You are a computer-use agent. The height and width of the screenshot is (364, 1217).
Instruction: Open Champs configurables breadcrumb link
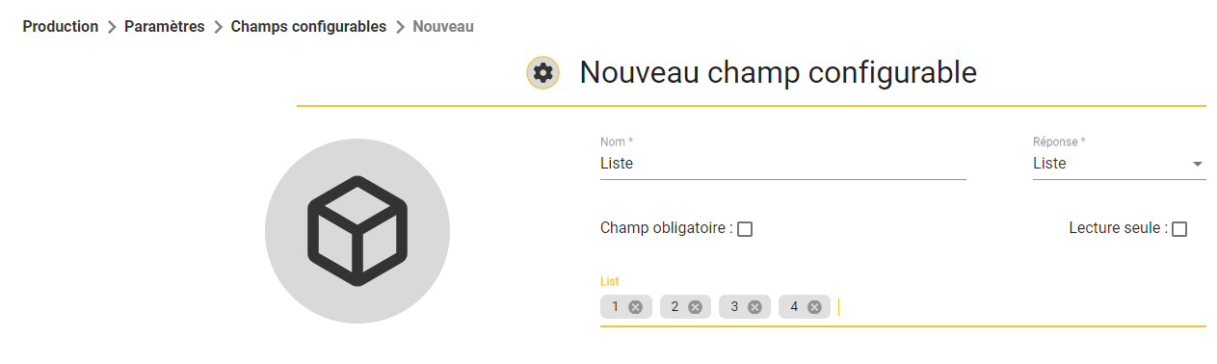tap(308, 27)
